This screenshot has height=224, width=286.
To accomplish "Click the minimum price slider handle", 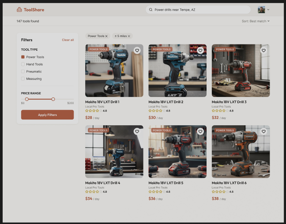I will point(27,99).
